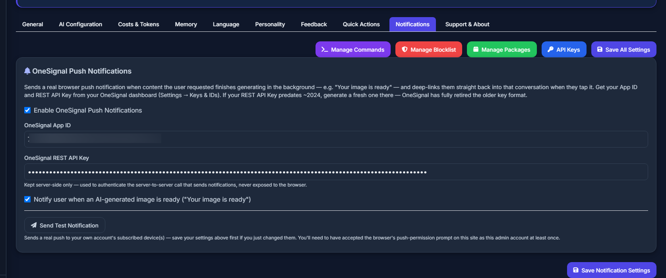This screenshot has width=666, height=278.
Task: Go to the Language tab
Action: pos(226,24)
